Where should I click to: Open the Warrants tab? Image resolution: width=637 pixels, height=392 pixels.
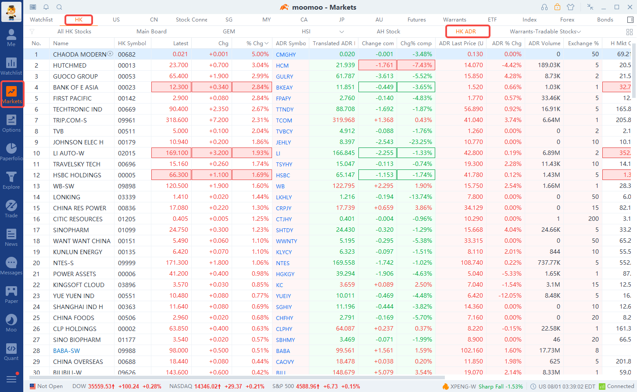click(x=454, y=20)
